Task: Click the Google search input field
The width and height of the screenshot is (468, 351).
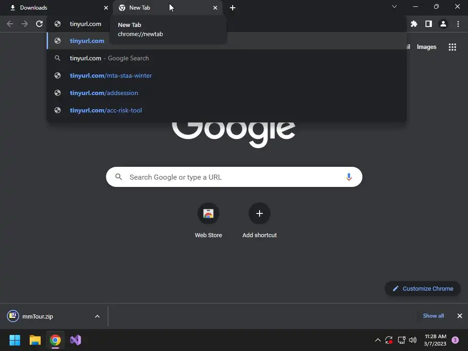Action: [x=234, y=177]
